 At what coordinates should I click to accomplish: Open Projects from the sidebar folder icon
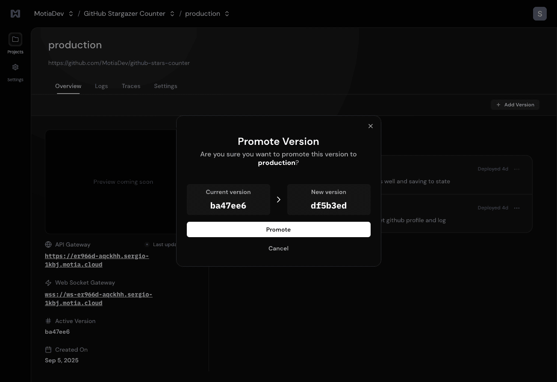15,40
